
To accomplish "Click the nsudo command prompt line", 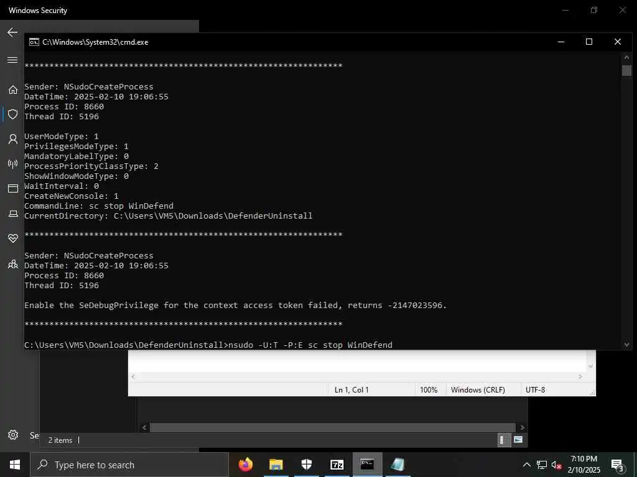I will coord(208,345).
